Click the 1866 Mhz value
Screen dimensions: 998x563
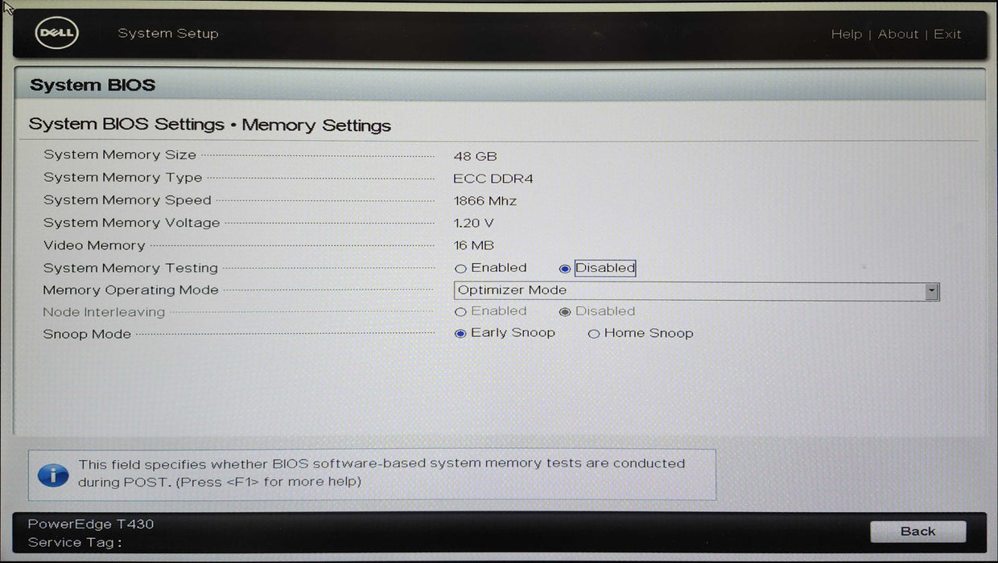click(x=485, y=201)
